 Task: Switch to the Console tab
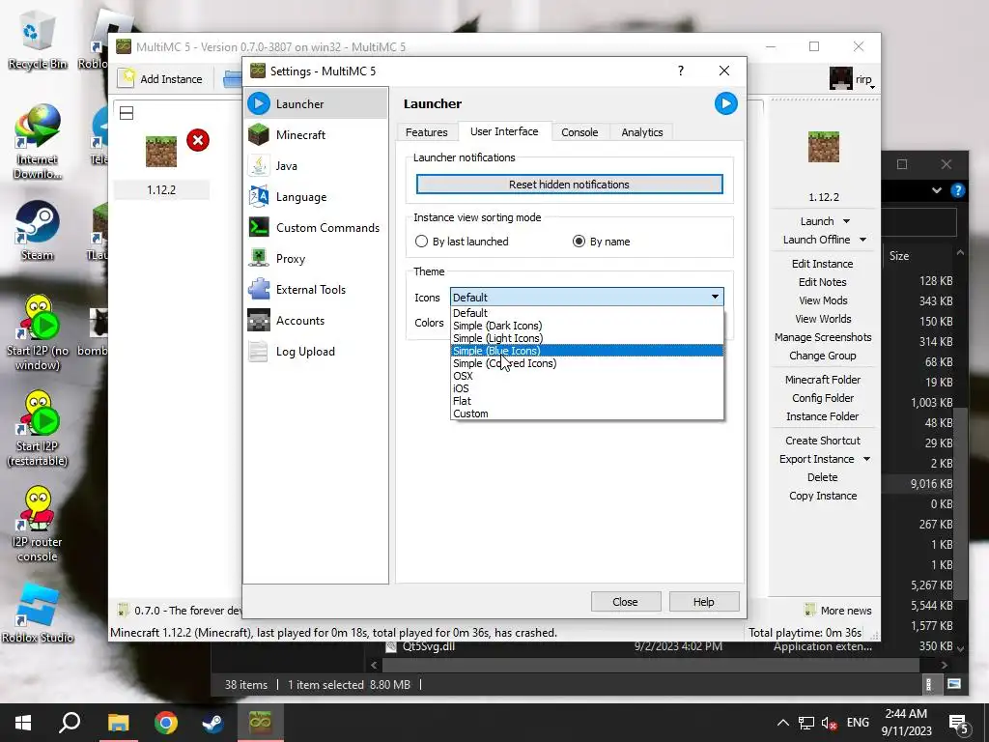pyautogui.click(x=579, y=132)
